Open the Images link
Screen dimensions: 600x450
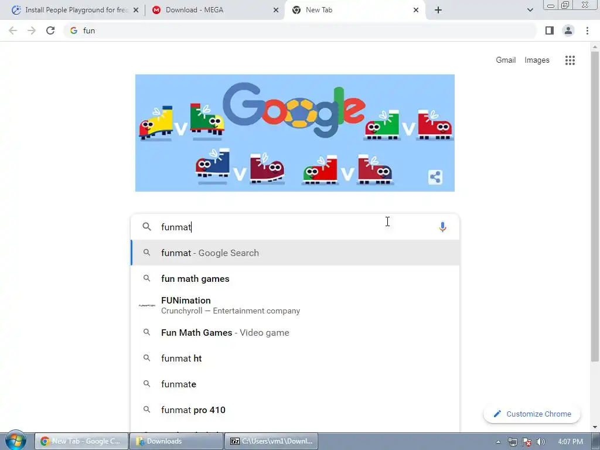pyautogui.click(x=537, y=60)
